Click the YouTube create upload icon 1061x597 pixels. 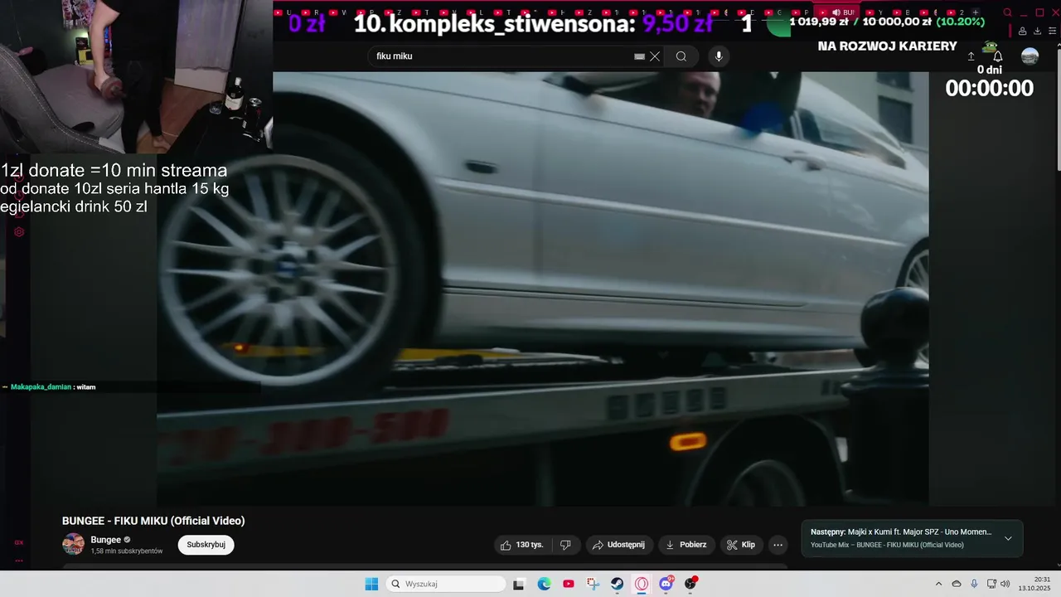pos(971,56)
